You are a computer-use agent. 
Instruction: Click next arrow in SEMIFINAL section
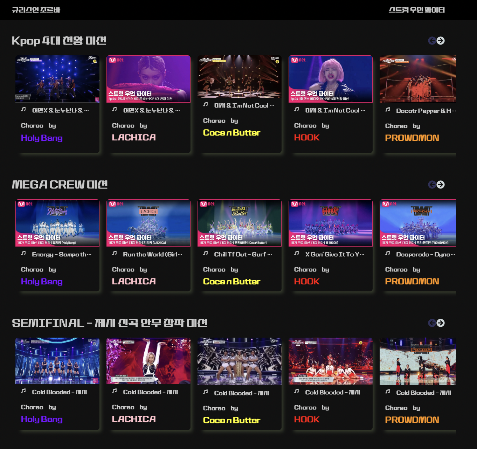tap(441, 323)
